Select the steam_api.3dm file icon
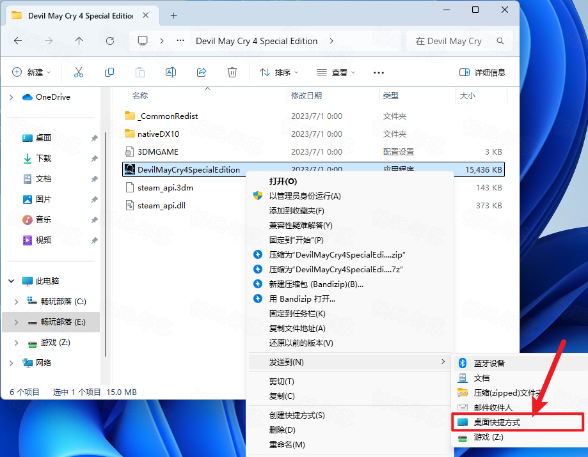The height and width of the screenshot is (457, 588). coord(130,187)
